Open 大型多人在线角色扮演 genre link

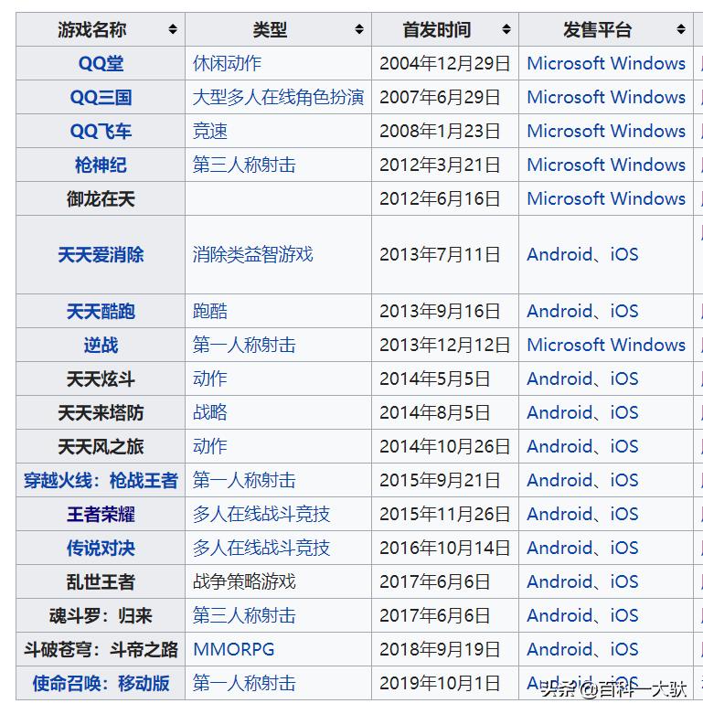[278, 98]
